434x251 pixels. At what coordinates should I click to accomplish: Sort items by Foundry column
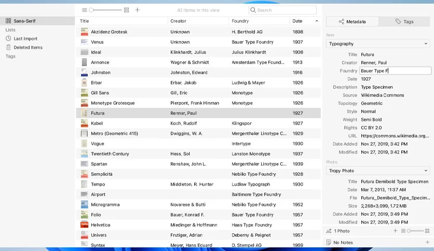[240, 21]
